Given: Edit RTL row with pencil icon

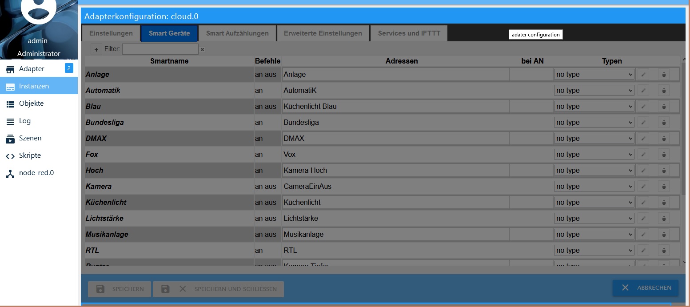Looking at the screenshot, I should [643, 251].
